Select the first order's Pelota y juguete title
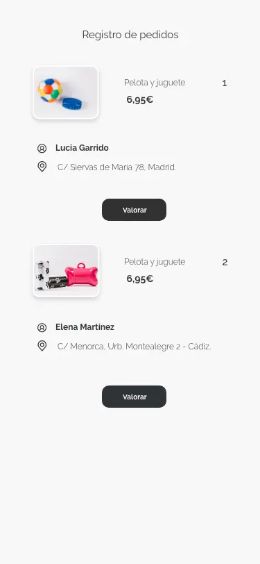The width and height of the screenshot is (260, 564). point(155,83)
